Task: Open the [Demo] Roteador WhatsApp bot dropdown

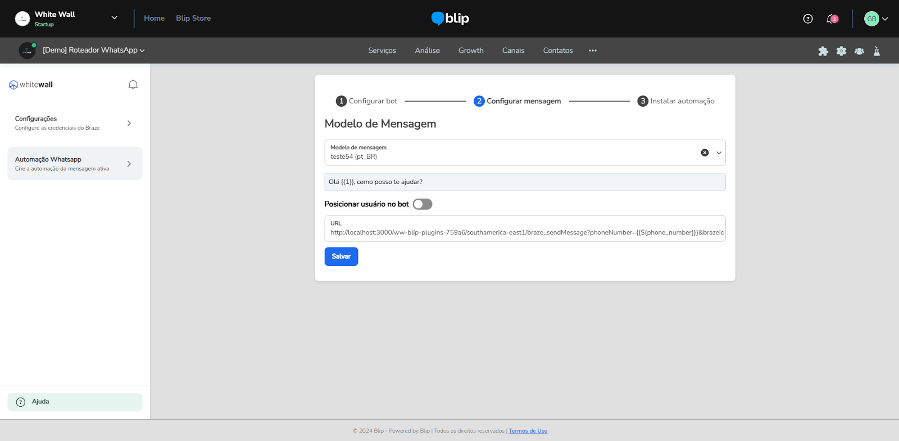Action: tap(94, 50)
